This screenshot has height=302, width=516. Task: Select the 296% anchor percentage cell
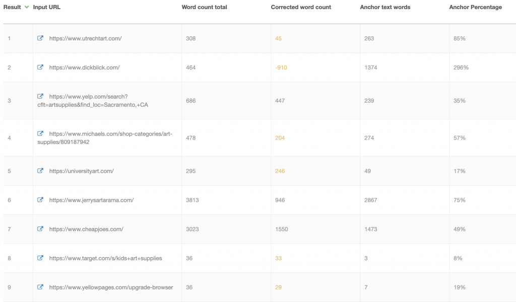pyautogui.click(x=461, y=67)
